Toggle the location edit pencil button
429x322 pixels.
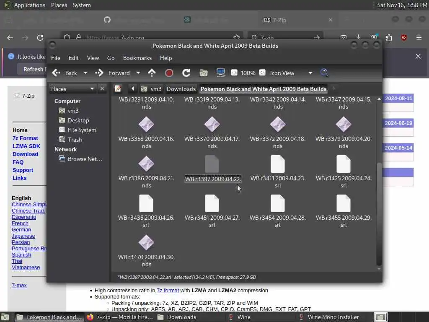(x=118, y=89)
